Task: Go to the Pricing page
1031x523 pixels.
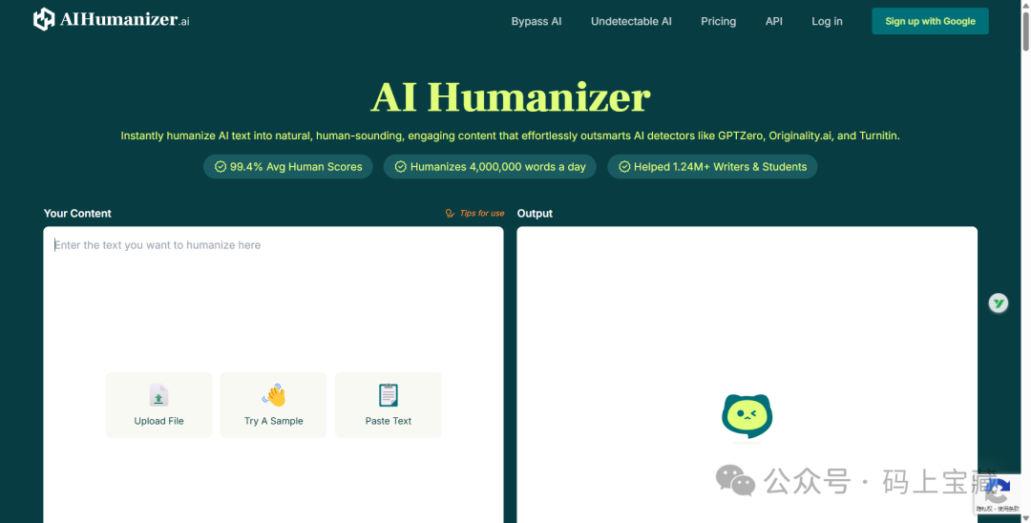Action: [x=718, y=21]
